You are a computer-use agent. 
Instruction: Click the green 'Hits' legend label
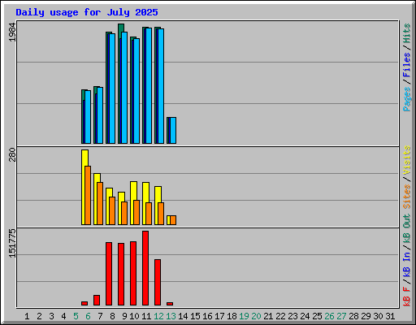tap(406, 33)
